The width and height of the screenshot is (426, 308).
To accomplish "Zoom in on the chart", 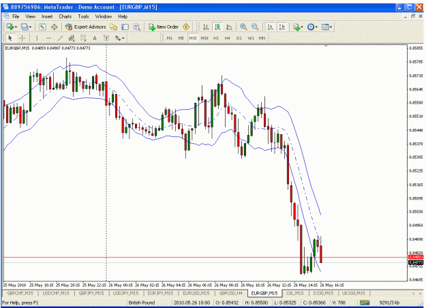I will [243, 27].
